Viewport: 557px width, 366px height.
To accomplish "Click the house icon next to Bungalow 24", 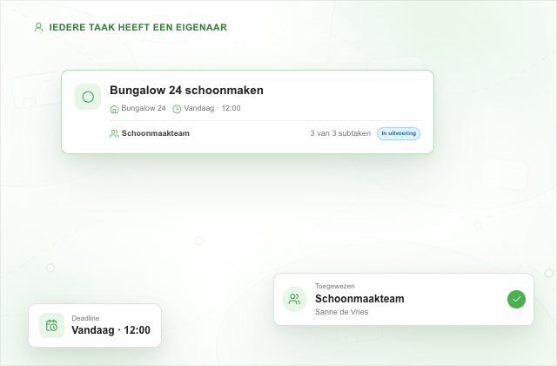I will [114, 109].
